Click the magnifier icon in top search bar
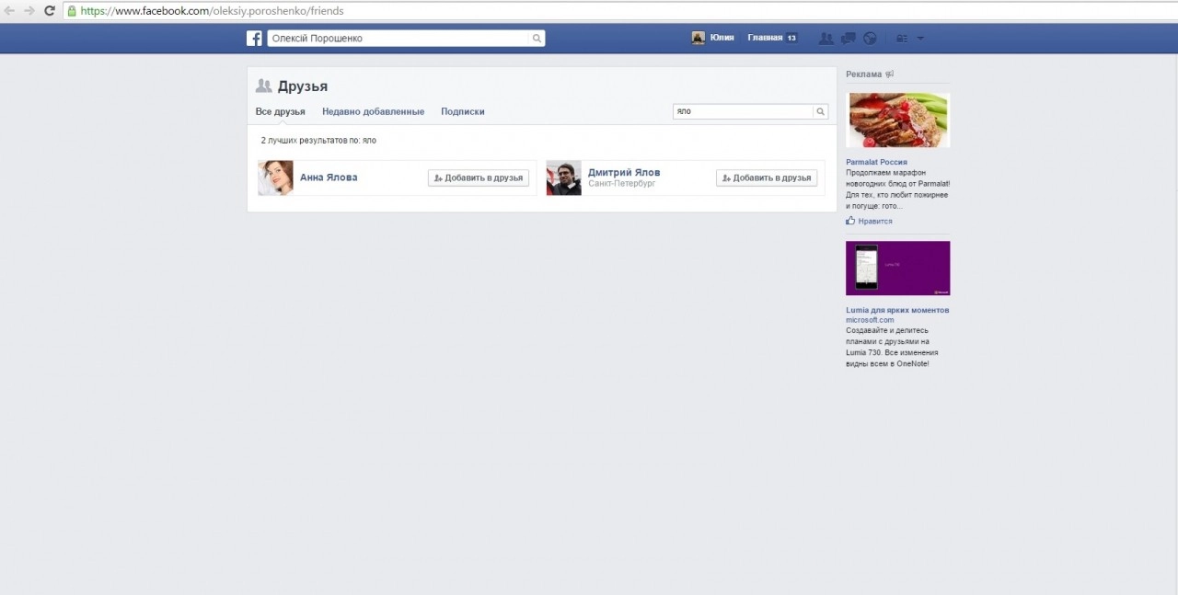Image resolution: width=1178 pixels, height=595 pixels. click(x=537, y=39)
